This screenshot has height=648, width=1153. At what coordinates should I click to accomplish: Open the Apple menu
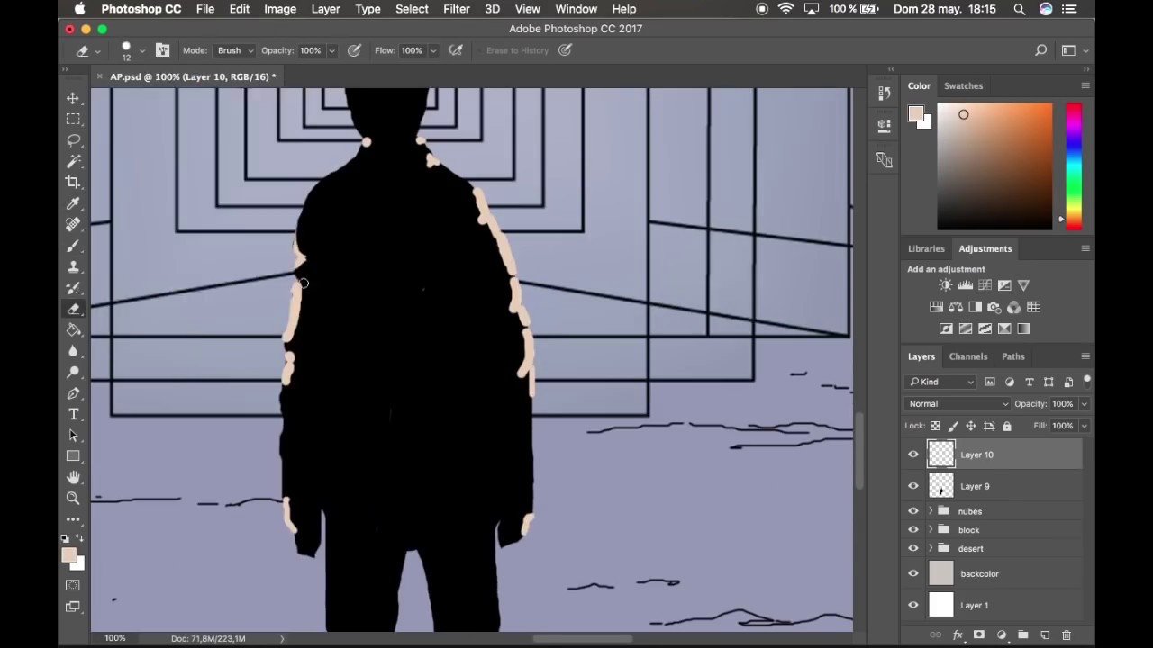[79, 9]
